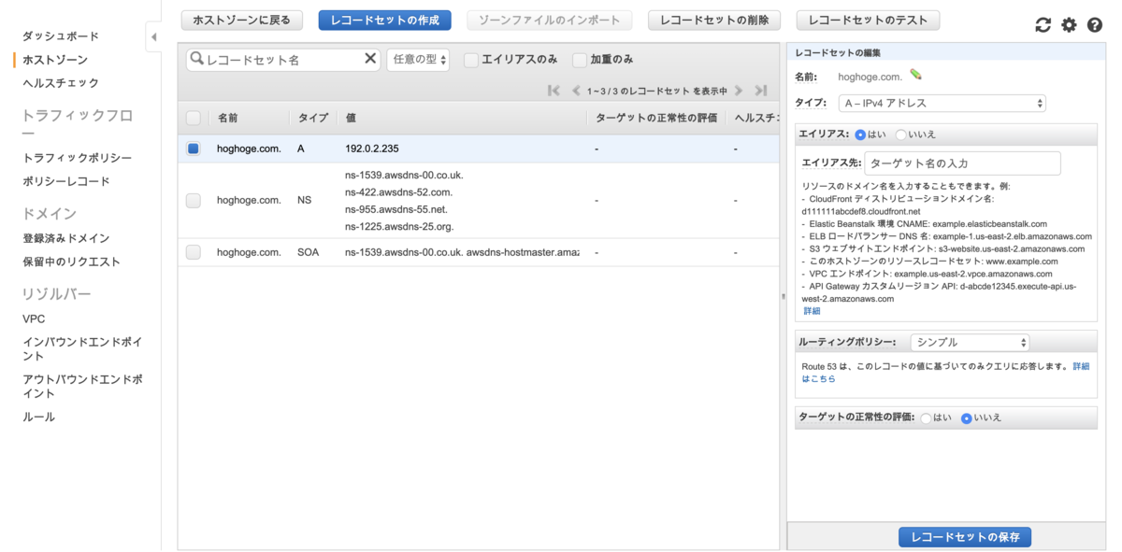Image resolution: width=1122 pixels, height=552 pixels.
Task: Select エイリアス はい radio button
Action: pyautogui.click(x=860, y=134)
